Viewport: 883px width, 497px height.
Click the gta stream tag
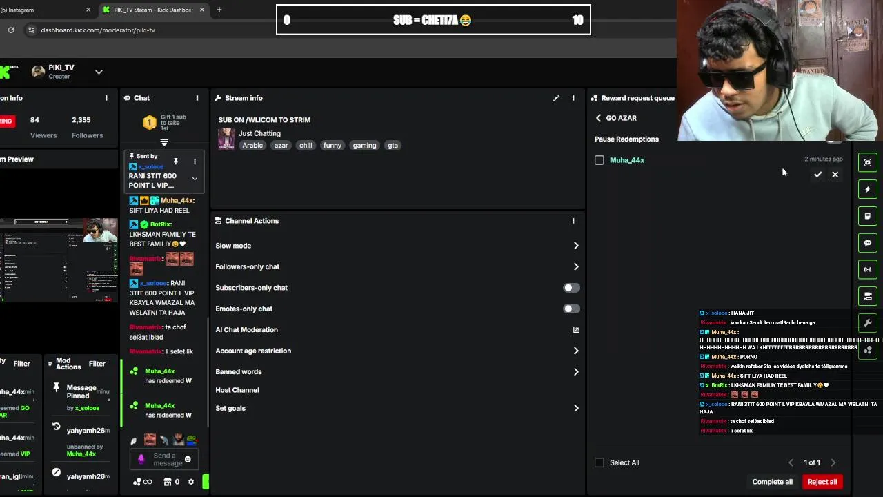[393, 146]
